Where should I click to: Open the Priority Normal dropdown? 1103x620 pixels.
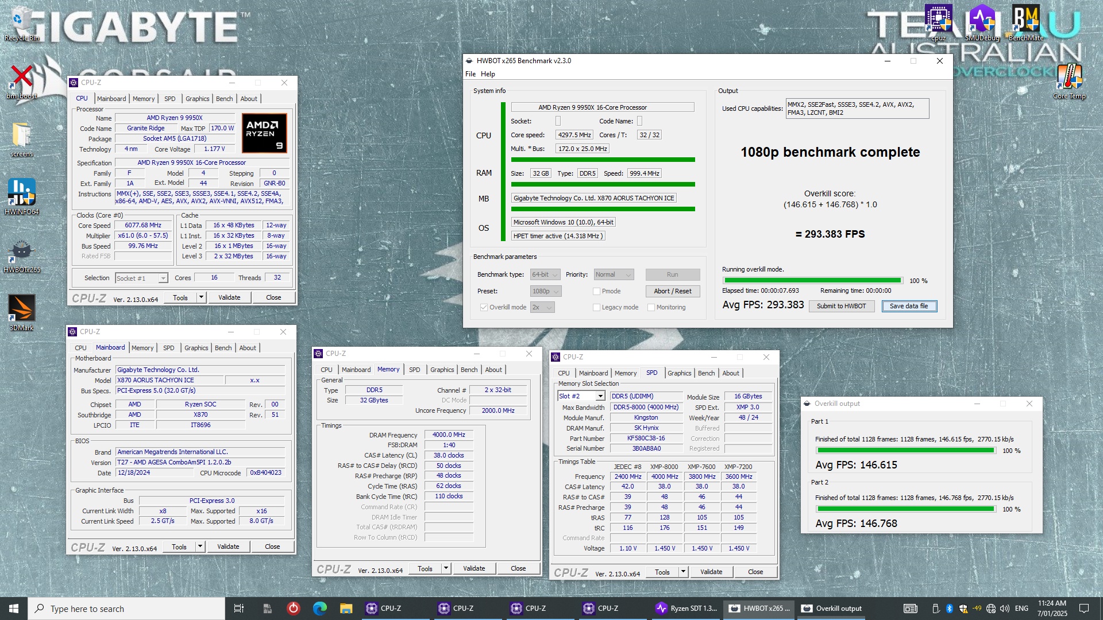coord(613,274)
